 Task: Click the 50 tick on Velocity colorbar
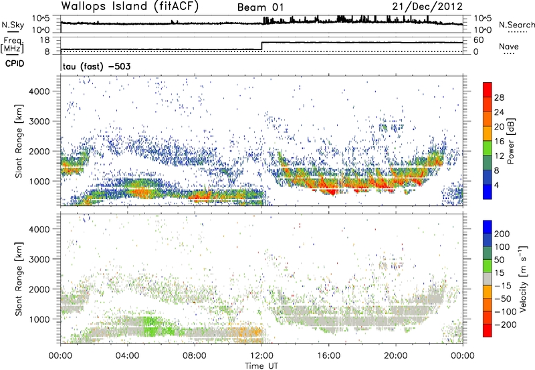[x=499, y=260]
